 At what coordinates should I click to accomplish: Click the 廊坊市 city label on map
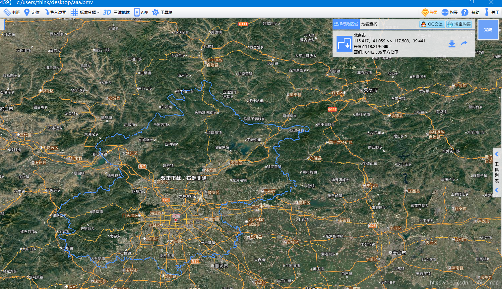click(x=221, y=266)
